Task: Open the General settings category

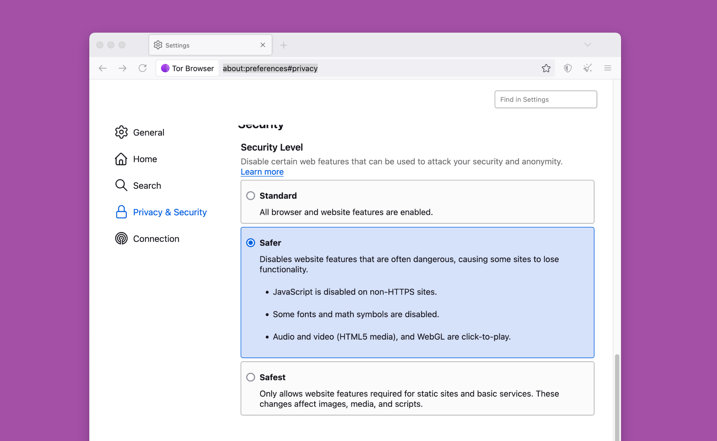Action: point(148,132)
